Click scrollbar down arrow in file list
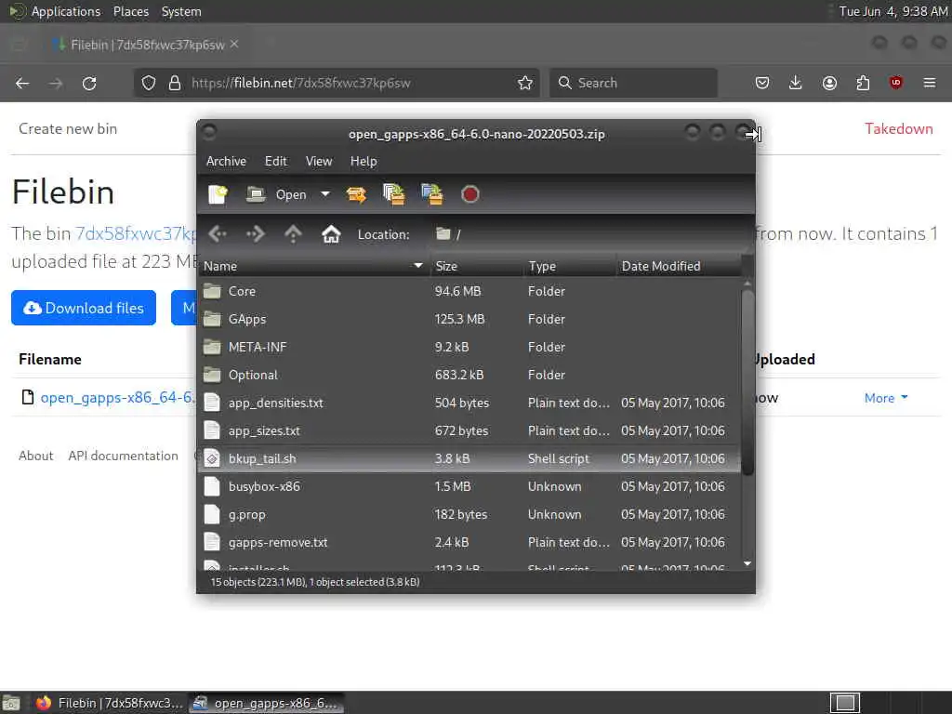952x714 pixels. pyautogui.click(x=747, y=564)
